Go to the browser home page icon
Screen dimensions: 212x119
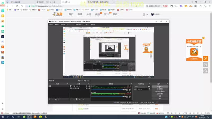pyautogui.click(x=22, y=6)
